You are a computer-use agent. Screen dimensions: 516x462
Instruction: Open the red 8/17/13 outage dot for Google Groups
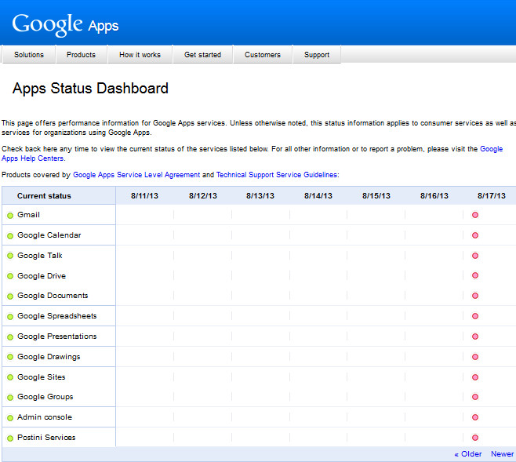pos(475,397)
